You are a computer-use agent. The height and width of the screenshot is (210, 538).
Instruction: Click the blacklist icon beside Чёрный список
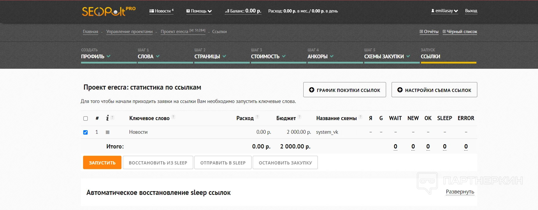coord(444,32)
